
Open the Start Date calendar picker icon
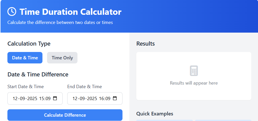tap(55, 98)
